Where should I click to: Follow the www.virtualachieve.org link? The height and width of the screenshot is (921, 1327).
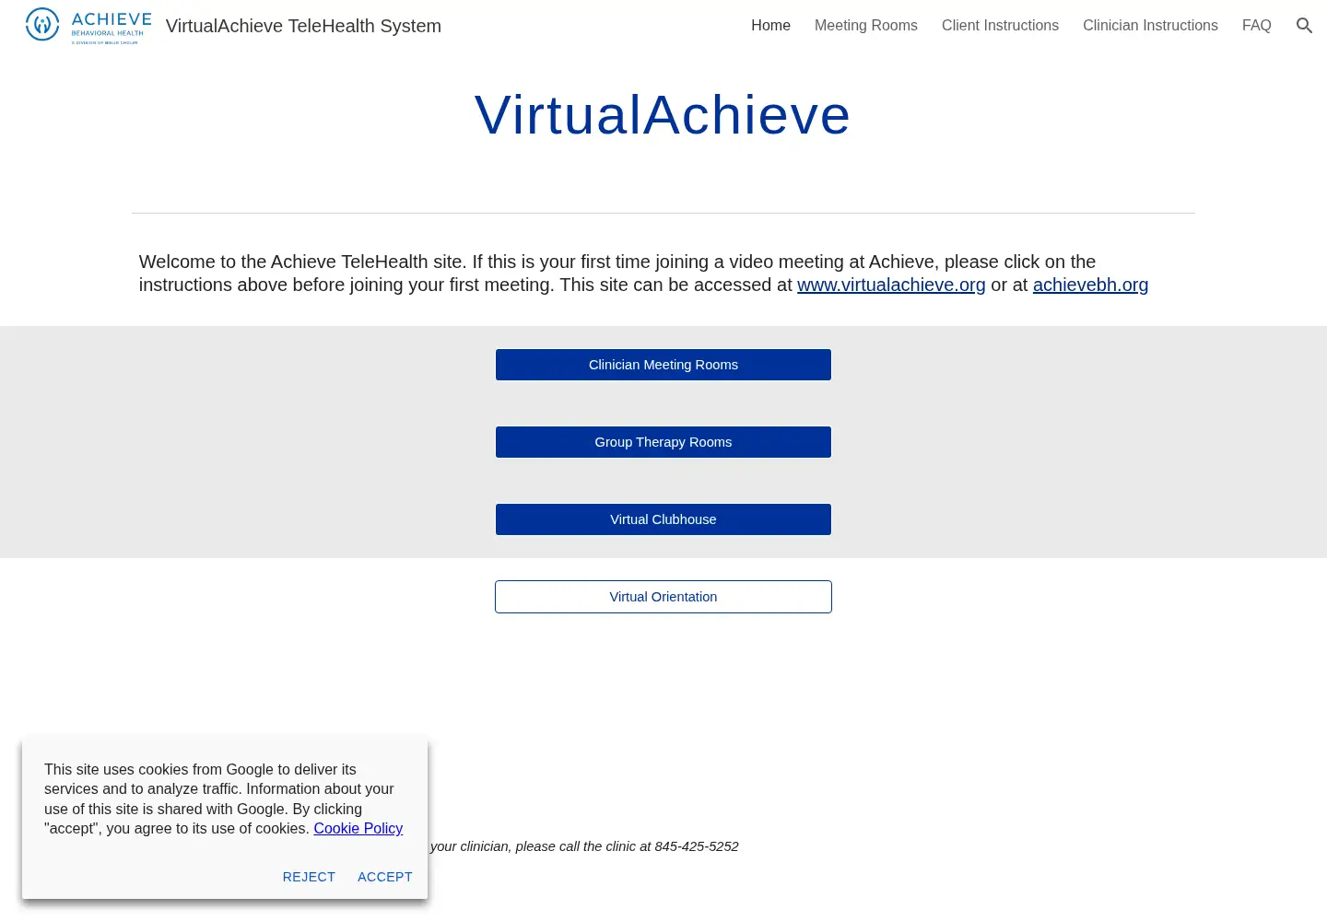tap(891, 285)
